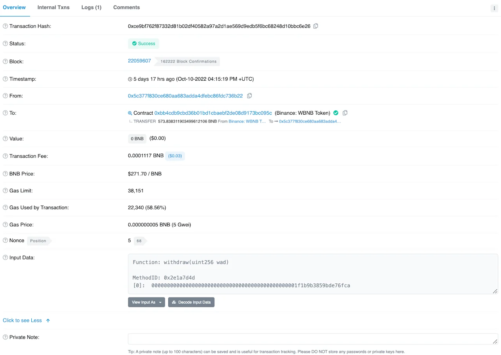This screenshot has height=355, width=501.
Task: Switch to the Internal Txns tab
Action: click(54, 7)
